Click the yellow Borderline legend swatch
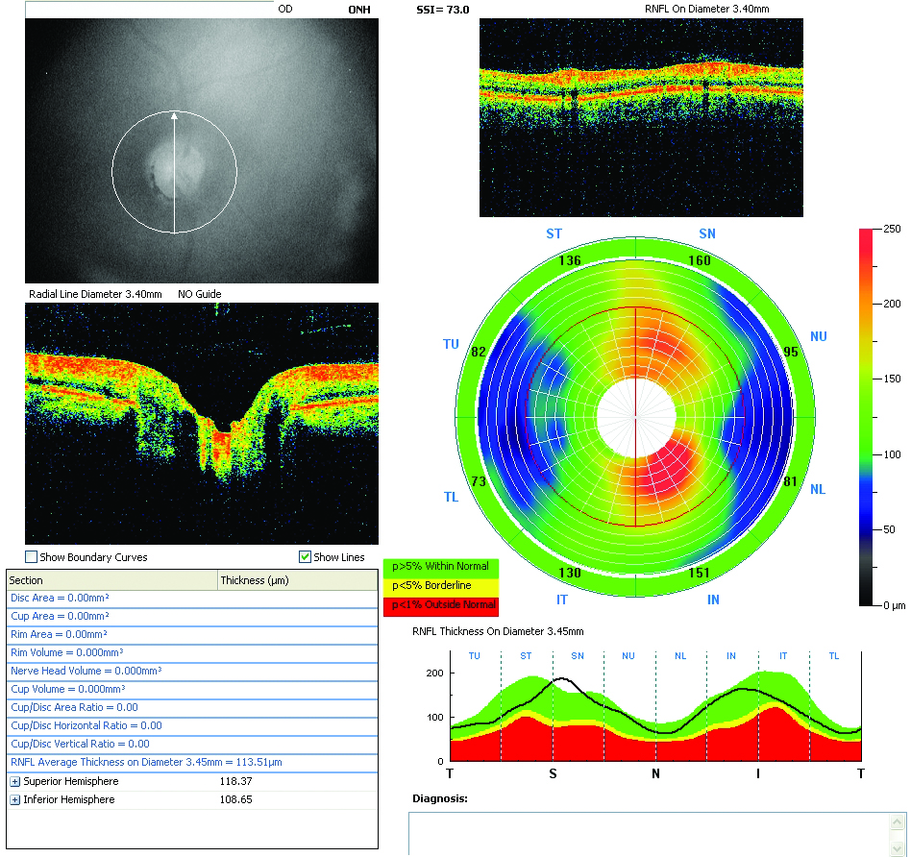Image resolution: width=911 pixels, height=857 pixels. coord(441,586)
